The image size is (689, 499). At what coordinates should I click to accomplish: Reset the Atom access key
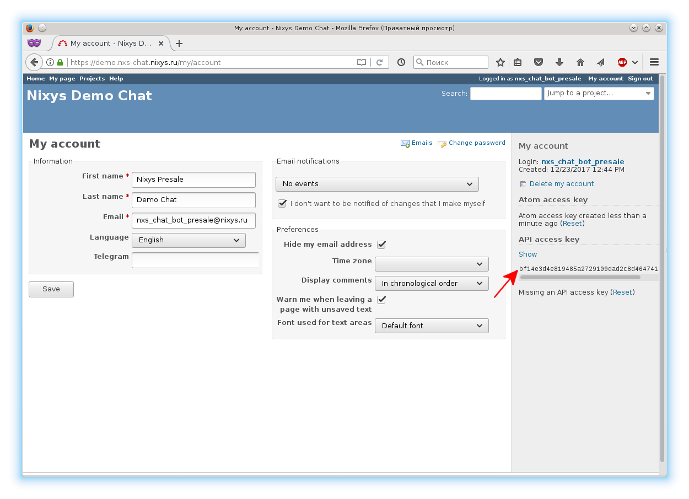pyautogui.click(x=572, y=224)
